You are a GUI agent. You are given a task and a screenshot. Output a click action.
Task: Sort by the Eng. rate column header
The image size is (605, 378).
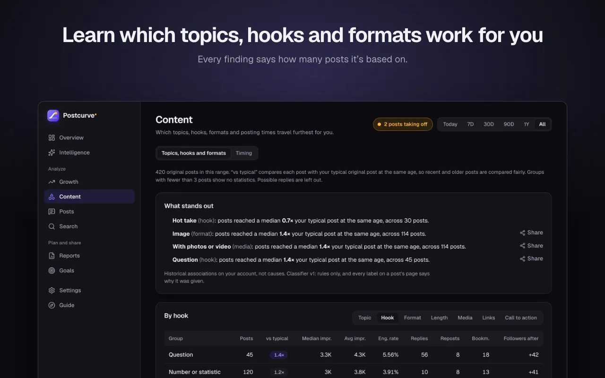(389, 338)
